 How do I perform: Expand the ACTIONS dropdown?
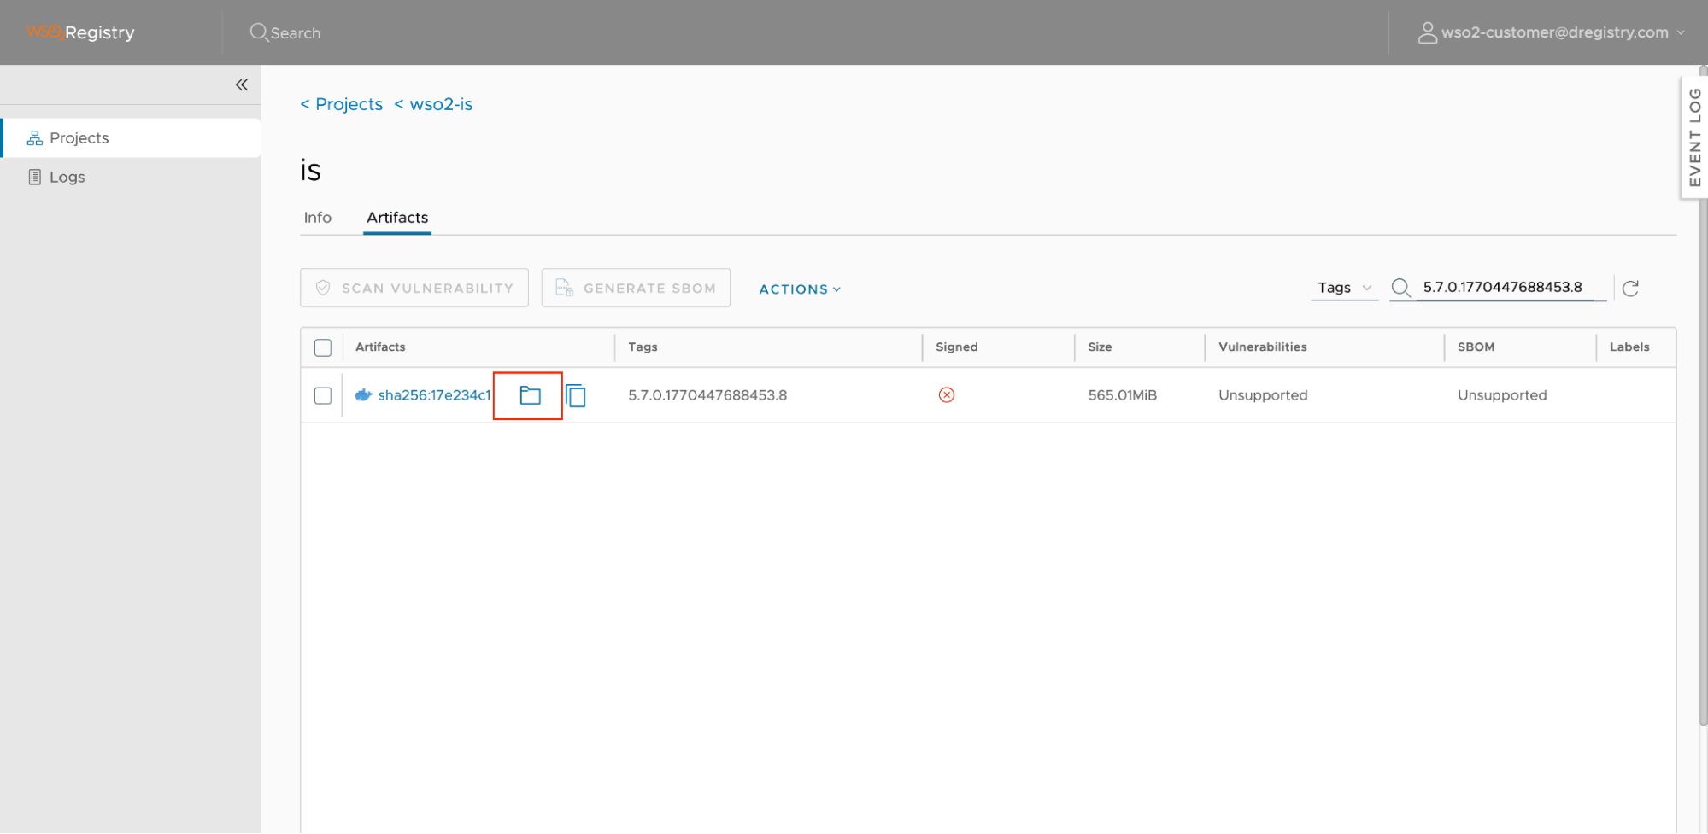[x=800, y=289]
